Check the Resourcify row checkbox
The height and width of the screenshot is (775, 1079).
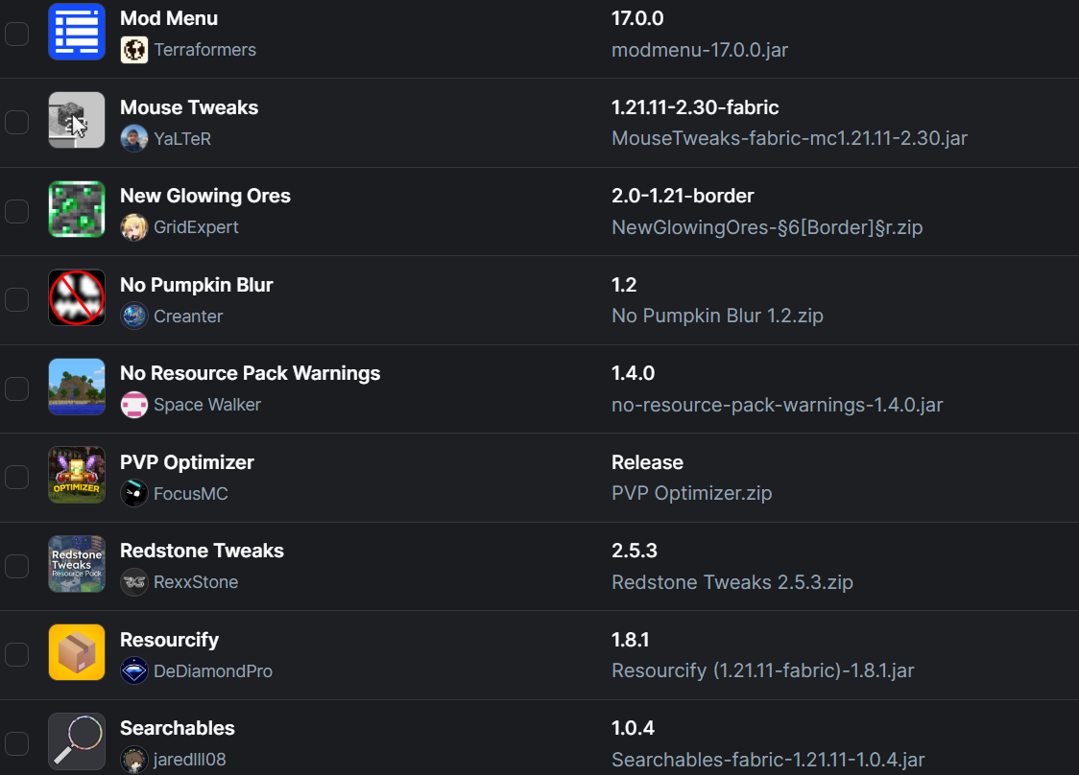pyautogui.click(x=16, y=655)
